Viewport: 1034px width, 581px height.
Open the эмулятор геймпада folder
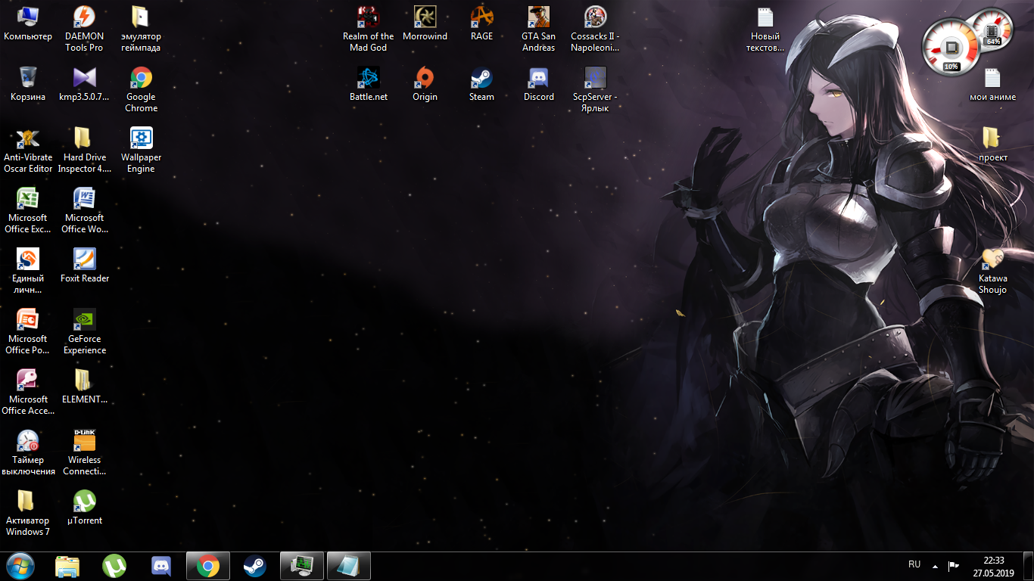click(x=141, y=29)
